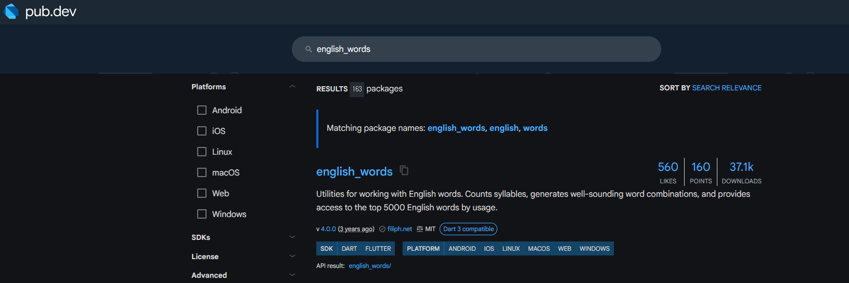
Task: Click the 163 results count badge
Action: pos(357,89)
